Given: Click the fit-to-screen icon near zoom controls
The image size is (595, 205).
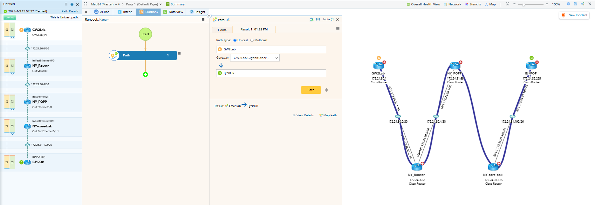Looking at the screenshot, I should tap(507, 4).
